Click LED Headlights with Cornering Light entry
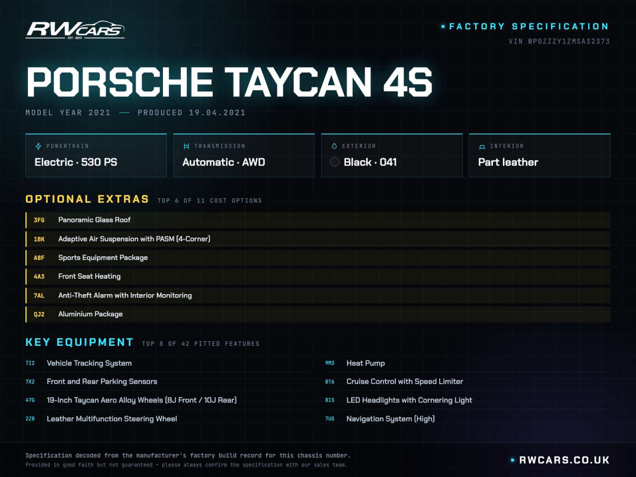636x477 pixels. pyautogui.click(x=468, y=400)
